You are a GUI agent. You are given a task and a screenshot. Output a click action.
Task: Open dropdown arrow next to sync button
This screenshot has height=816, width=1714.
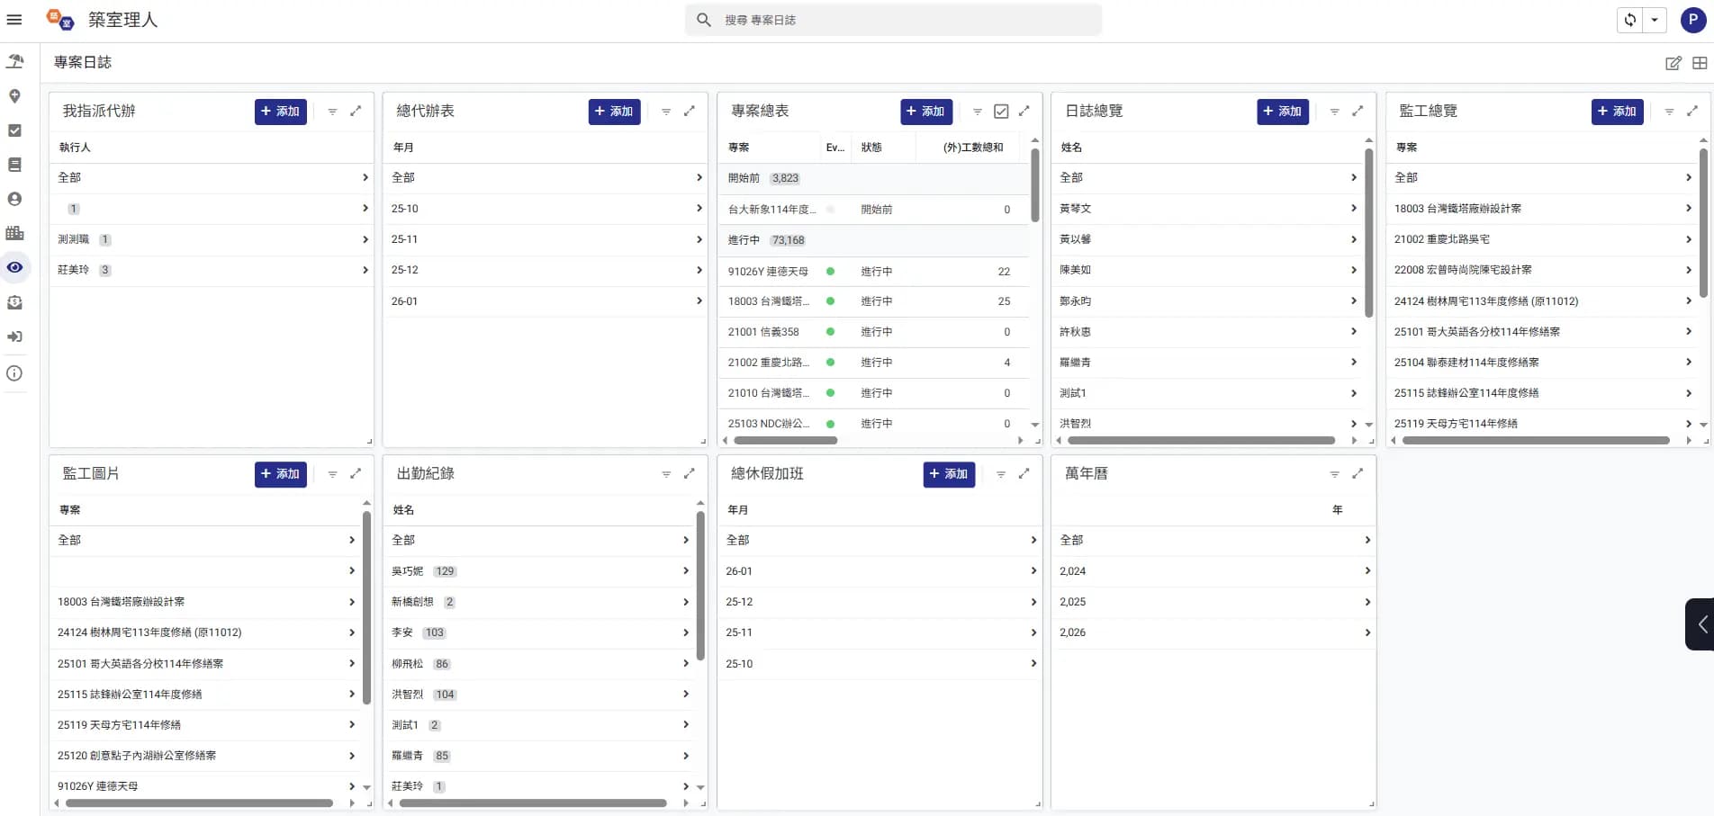pyautogui.click(x=1655, y=20)
